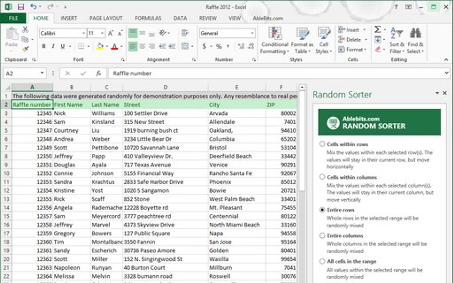Screen dimensions: 453x283
Task: Select the column D header
Action: pos(165,87)
